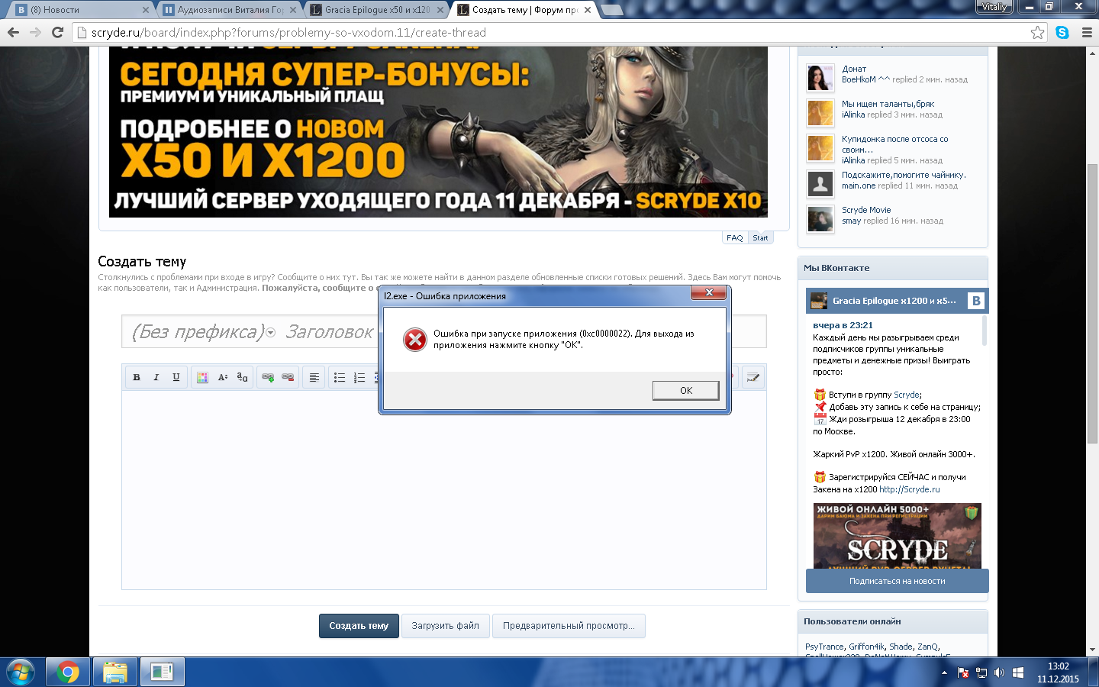This screenshot has width=1099, height=687.
Task: Toggle italic text formatting
Action: pyautogui.click(x=156, y=377)
